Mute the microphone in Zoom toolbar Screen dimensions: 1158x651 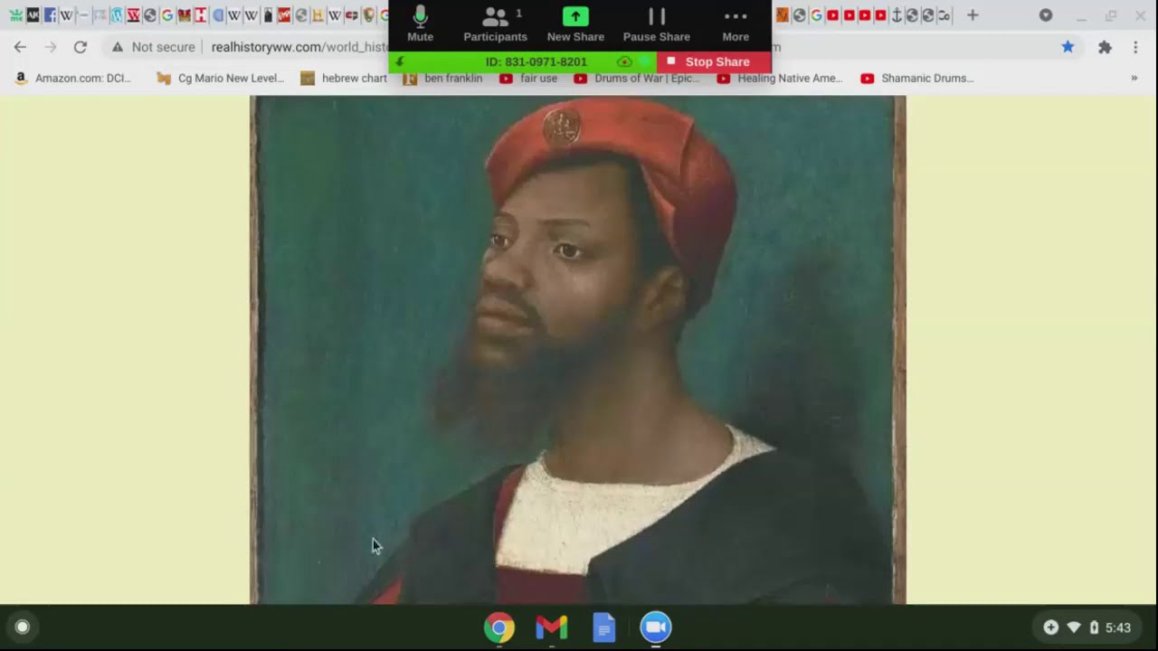[420, 24]
